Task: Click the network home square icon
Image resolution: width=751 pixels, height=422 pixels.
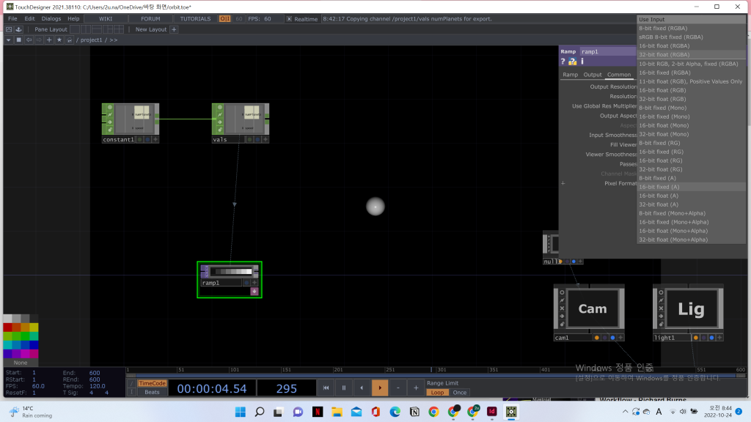Action: (18, 40)
